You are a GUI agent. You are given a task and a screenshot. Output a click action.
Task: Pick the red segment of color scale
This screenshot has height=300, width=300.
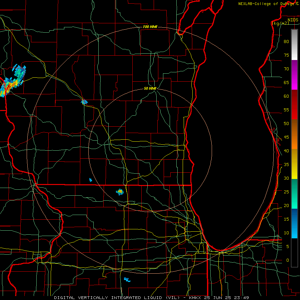click(x=294, y=104)
